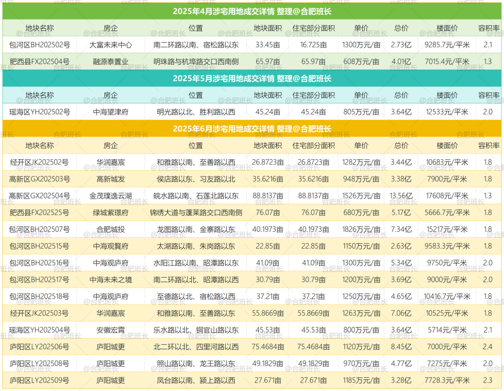Click location 南二环路以北、昭潭路以西
Image resolution: width=504 pixels, height=391 pixels.
(x=196, y=279)
